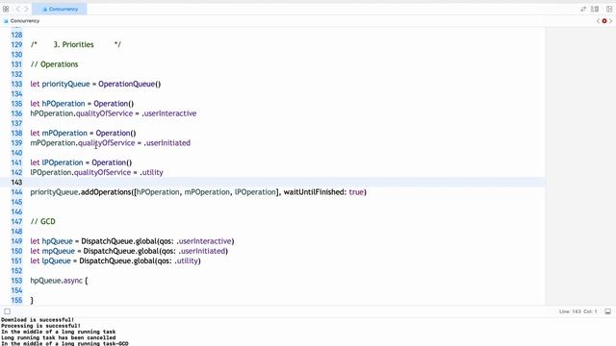
Task: Click lPOperation on line 141
Action: pos(63,162)
